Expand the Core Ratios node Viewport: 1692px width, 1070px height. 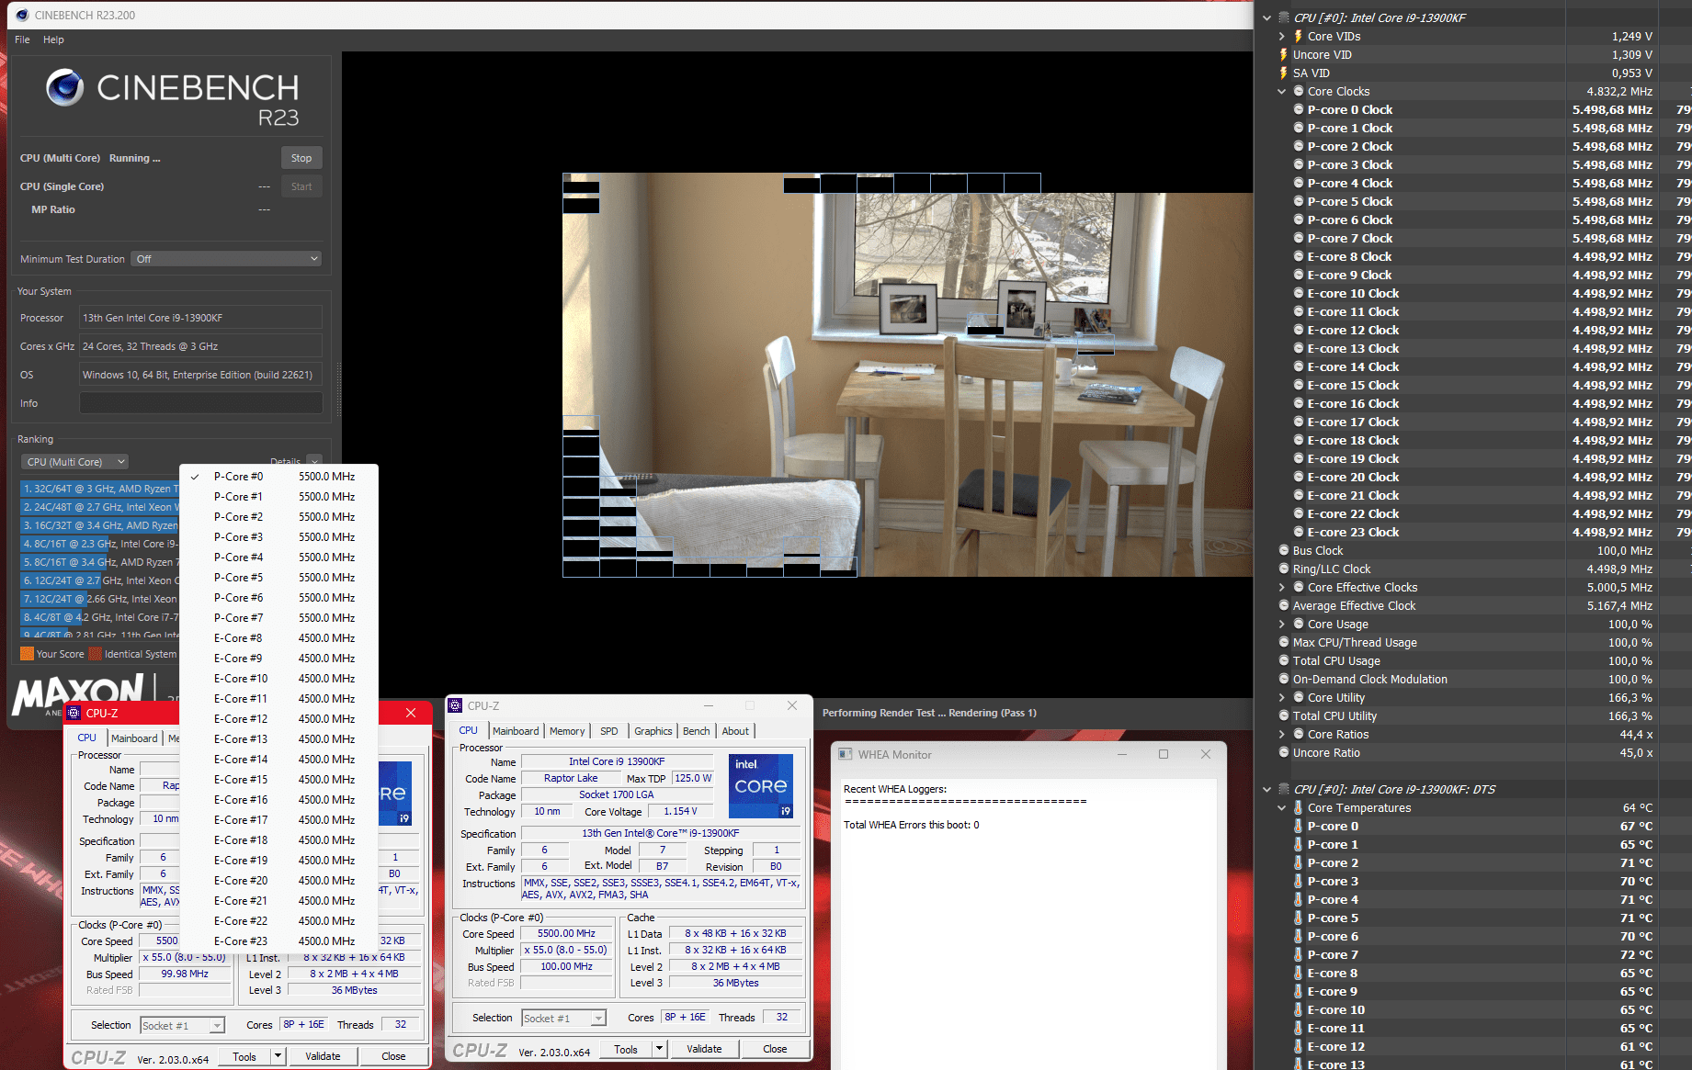1282,734
